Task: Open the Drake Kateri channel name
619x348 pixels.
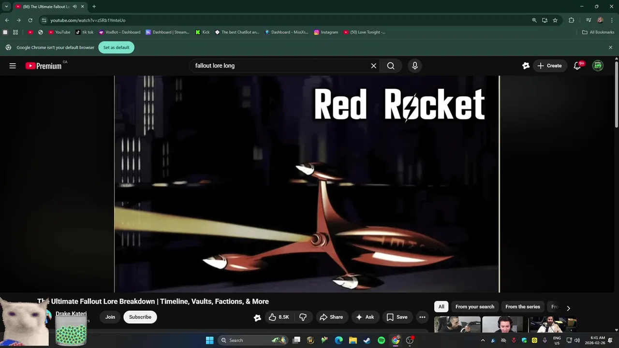Action: (x=71, y=314)
